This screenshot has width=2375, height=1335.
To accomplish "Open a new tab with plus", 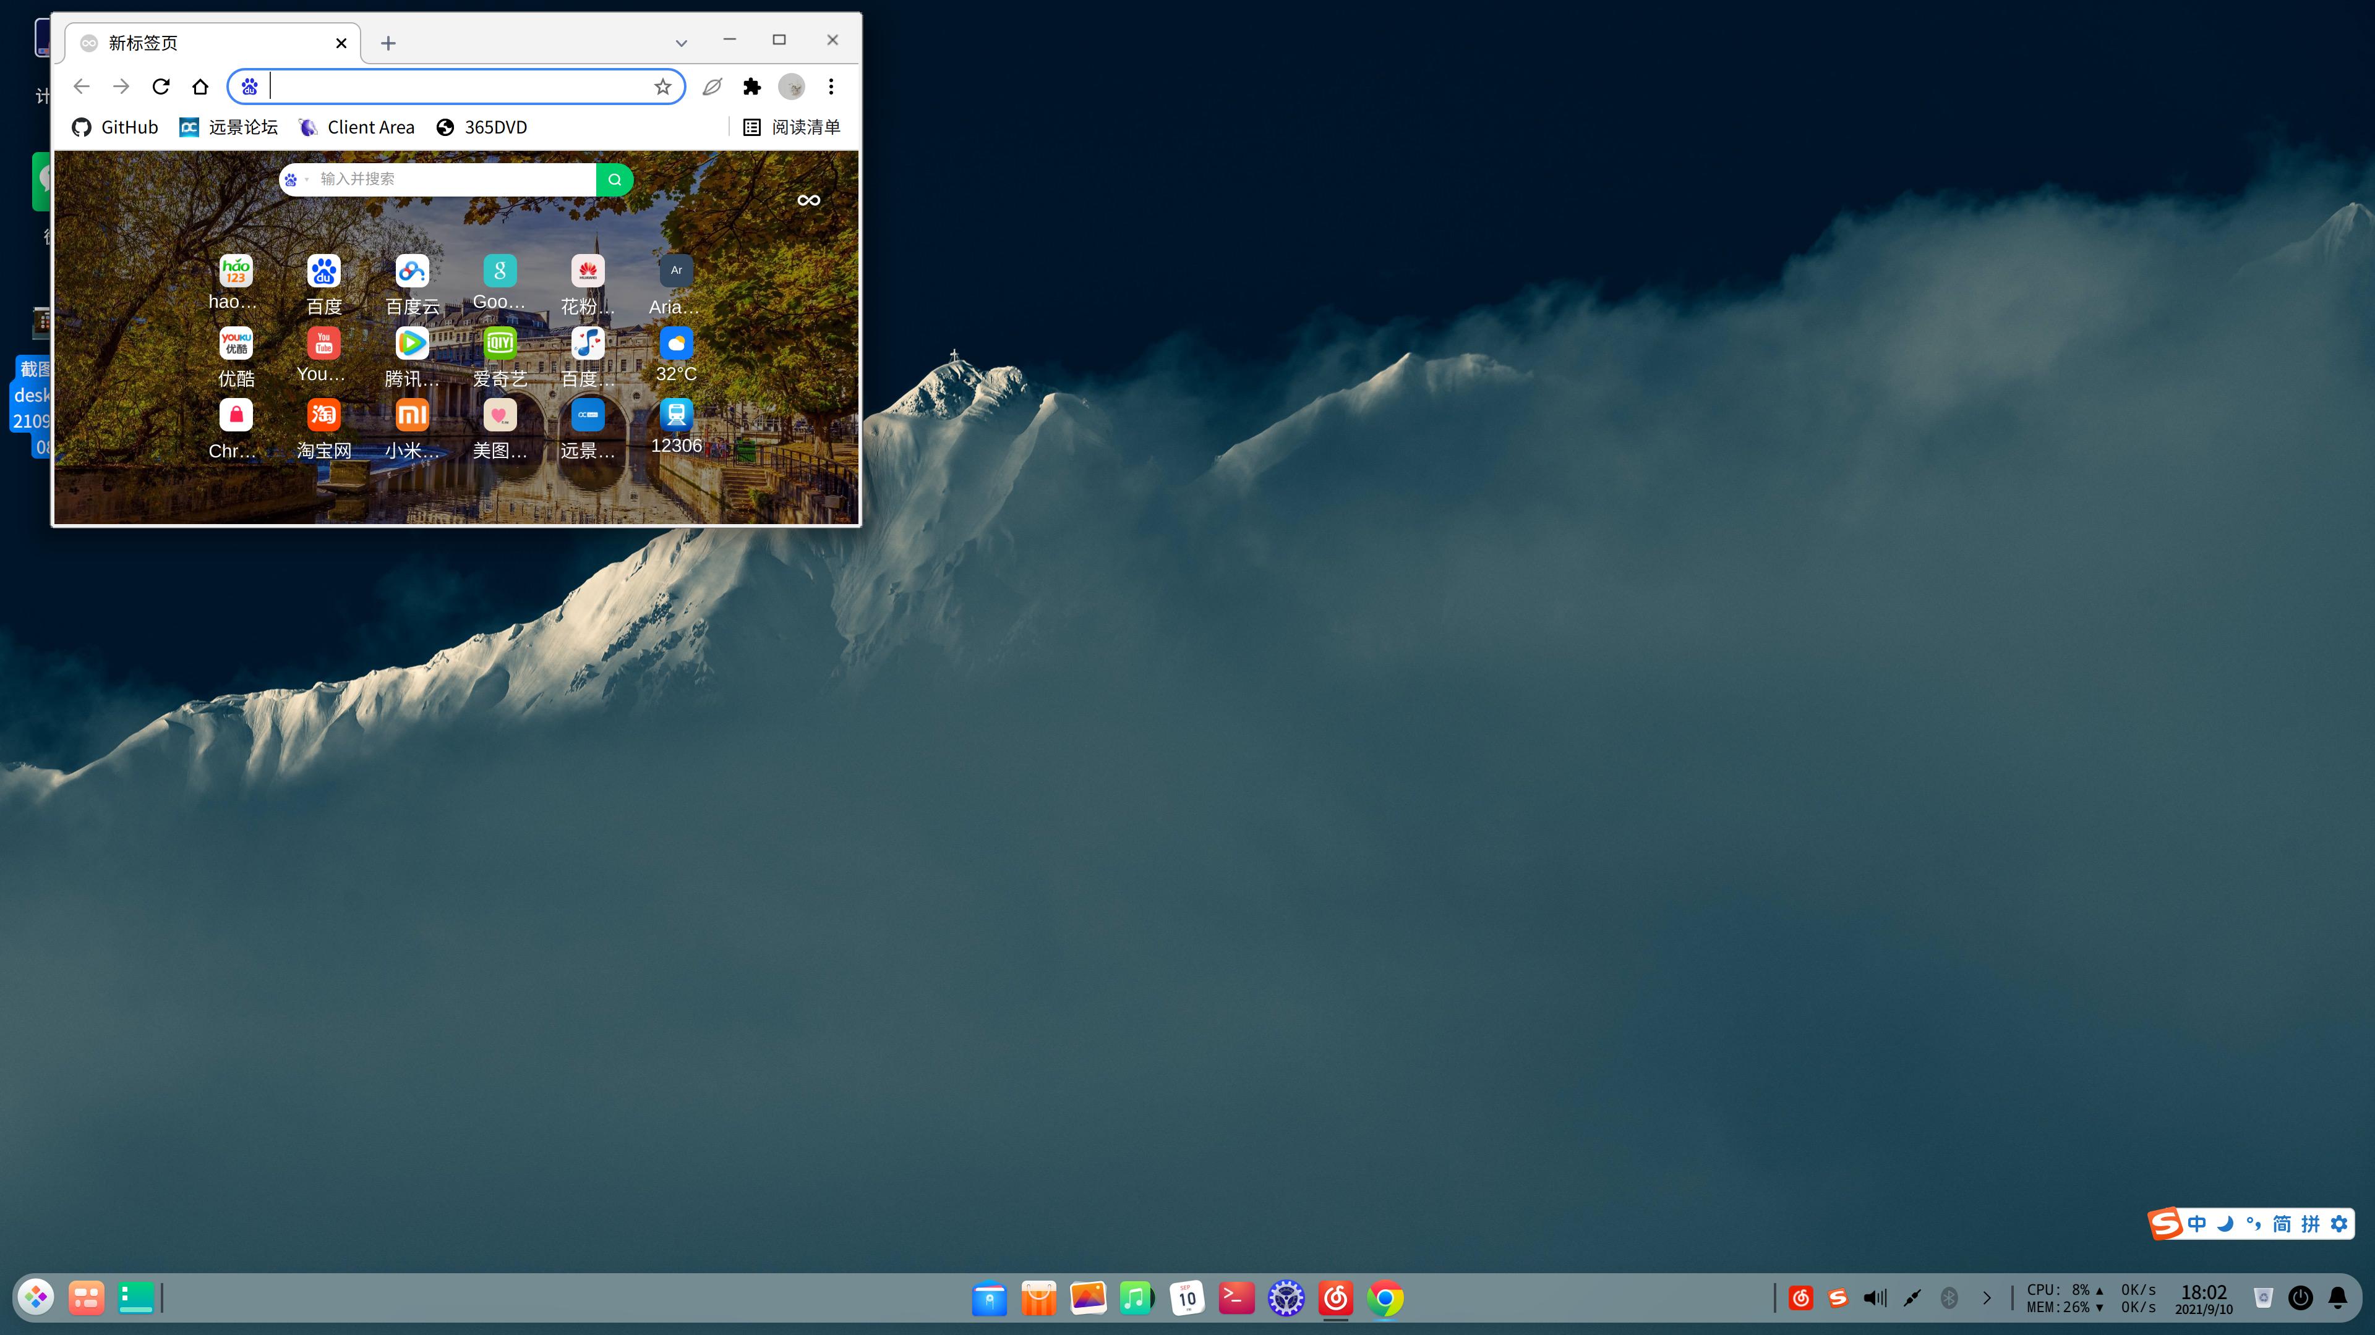I will click(x=388, y=43).
